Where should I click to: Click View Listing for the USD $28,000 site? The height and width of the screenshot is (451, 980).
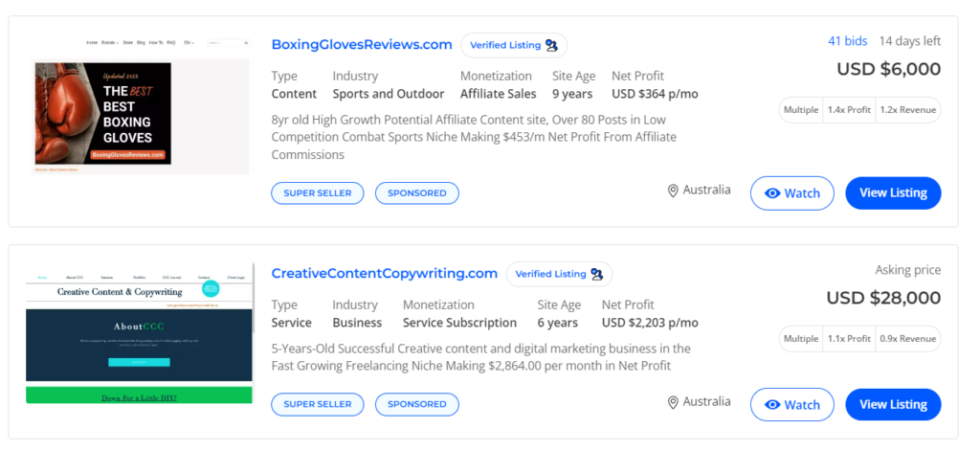[893, 404]
